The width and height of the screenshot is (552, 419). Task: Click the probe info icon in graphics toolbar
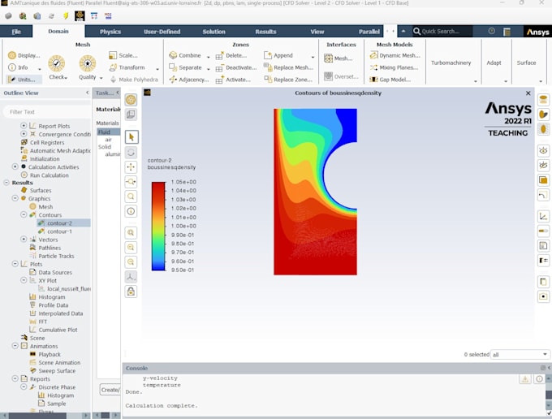tap(131, 211)
